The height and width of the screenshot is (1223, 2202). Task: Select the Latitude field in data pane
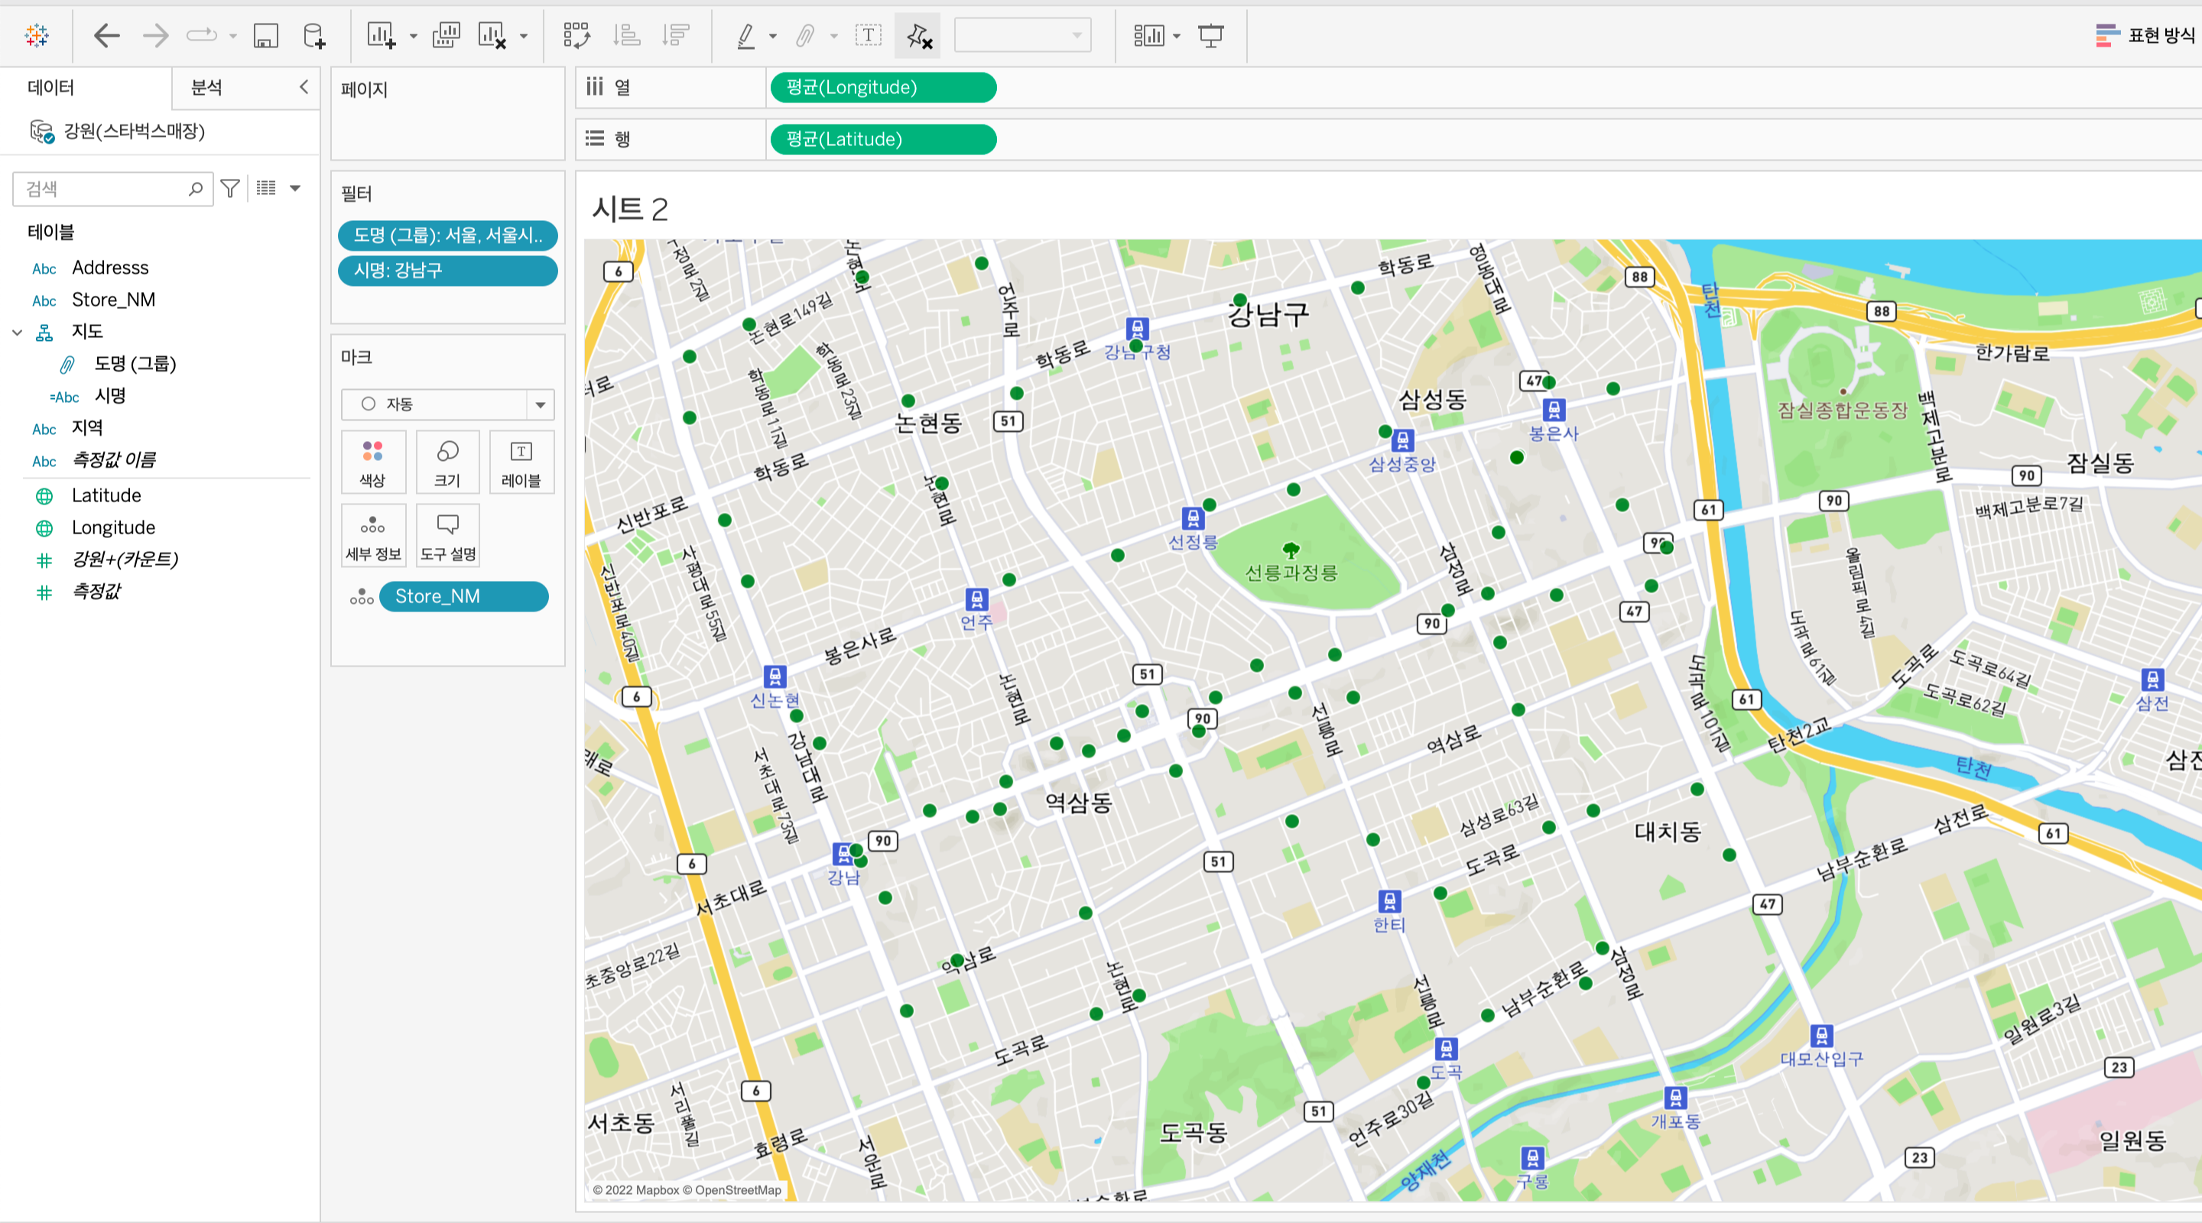coord(106,495)
